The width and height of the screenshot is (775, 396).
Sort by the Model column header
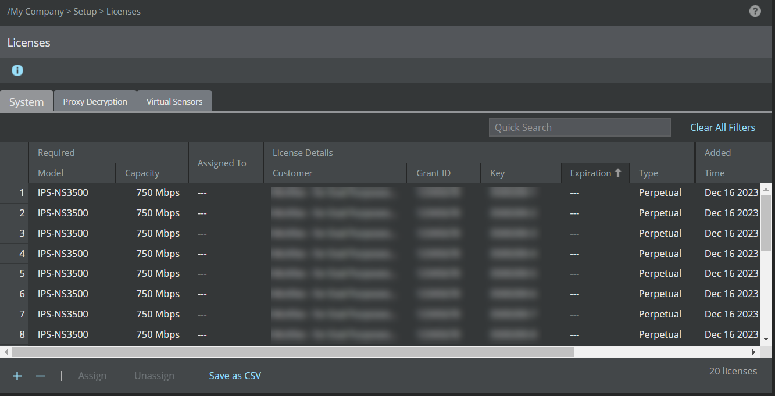[72, 173]
